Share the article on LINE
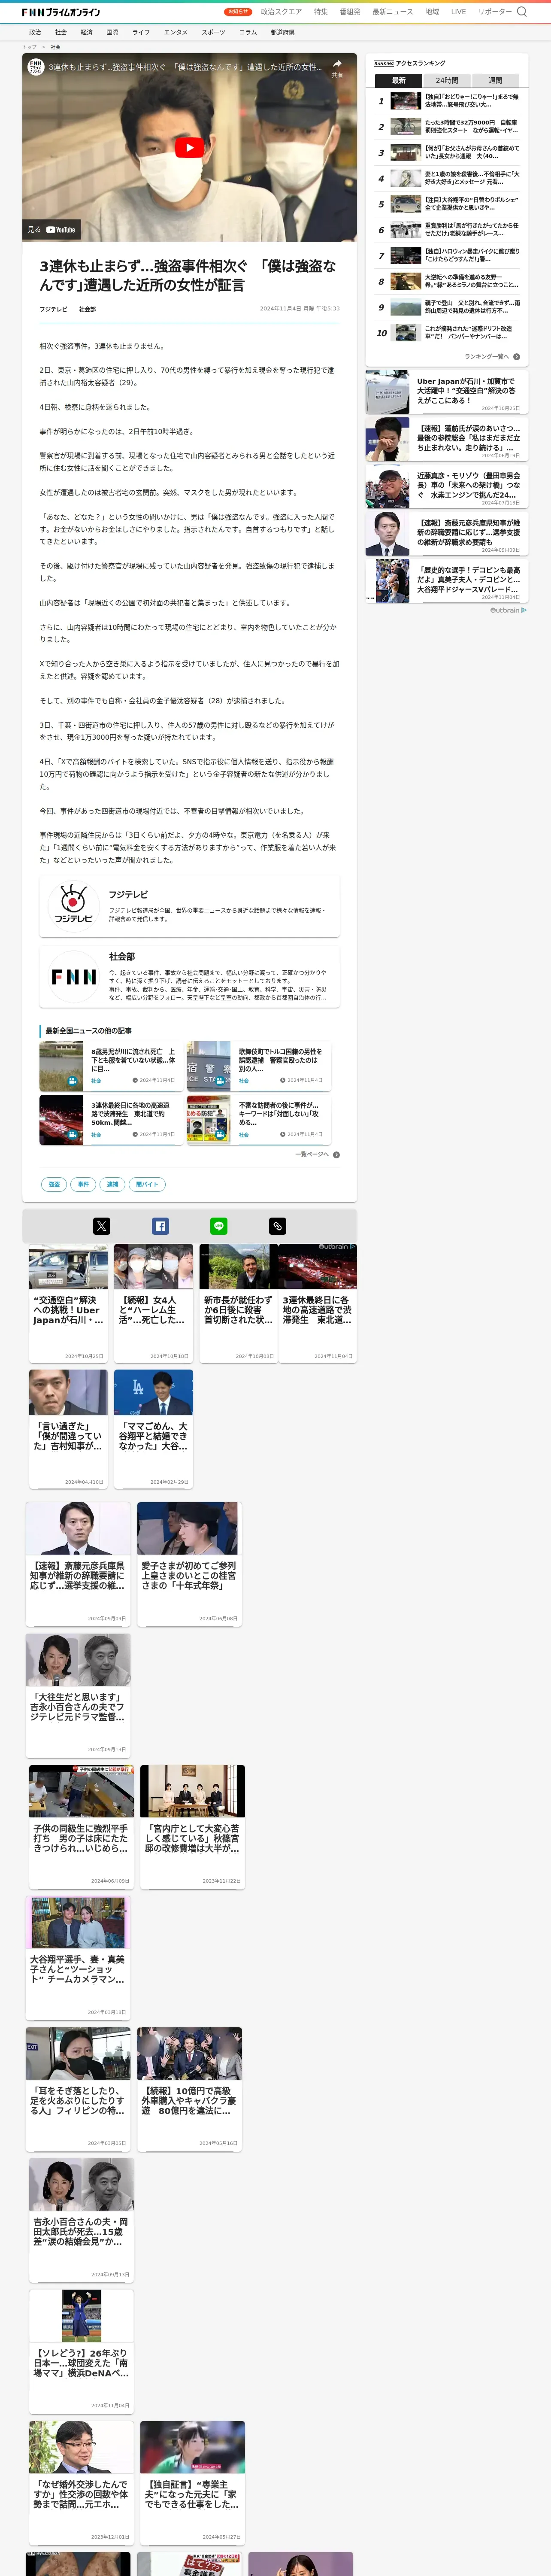 click(219, 1226)
